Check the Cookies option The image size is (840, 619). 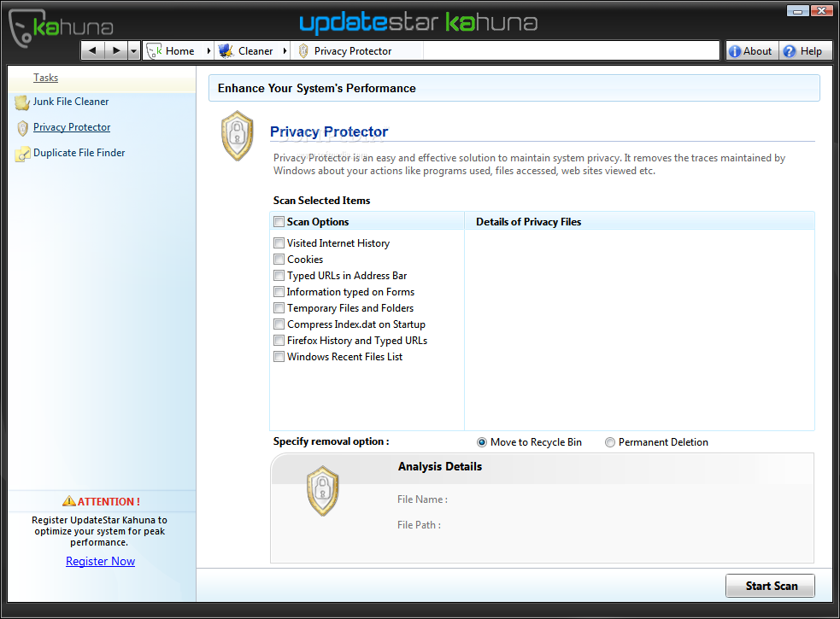279,260
